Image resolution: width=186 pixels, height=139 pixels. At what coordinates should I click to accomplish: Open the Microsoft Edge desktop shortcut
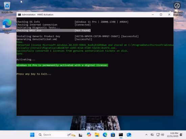pos(7,26)
